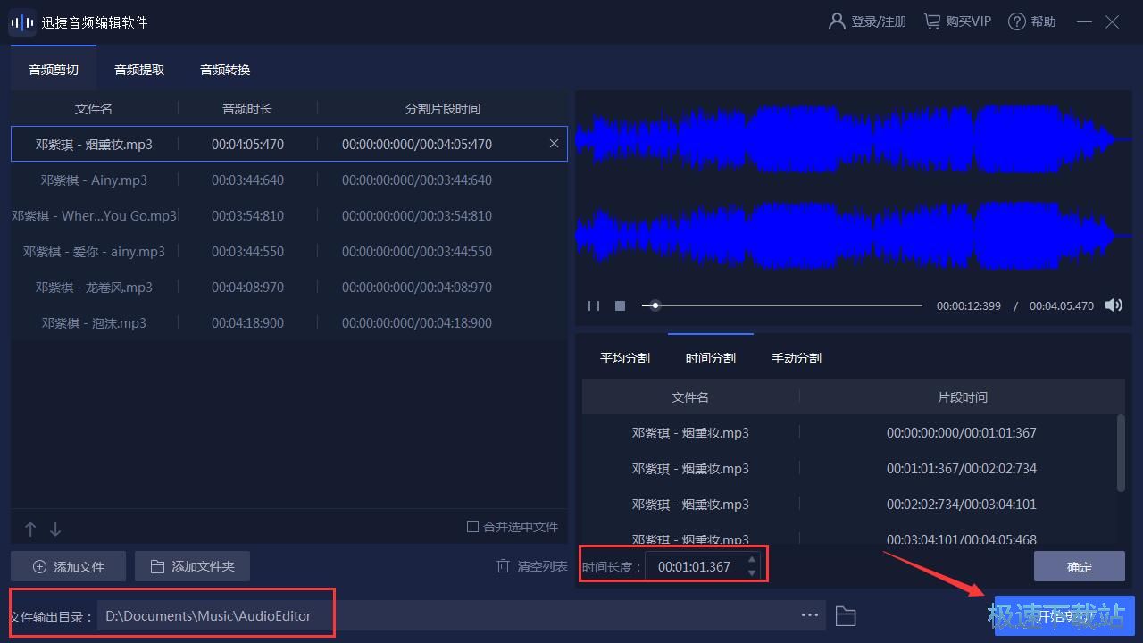The height and width of the screenshot is (643, 1143).
Task: Stop audio playback
Action: click(620, 305)
